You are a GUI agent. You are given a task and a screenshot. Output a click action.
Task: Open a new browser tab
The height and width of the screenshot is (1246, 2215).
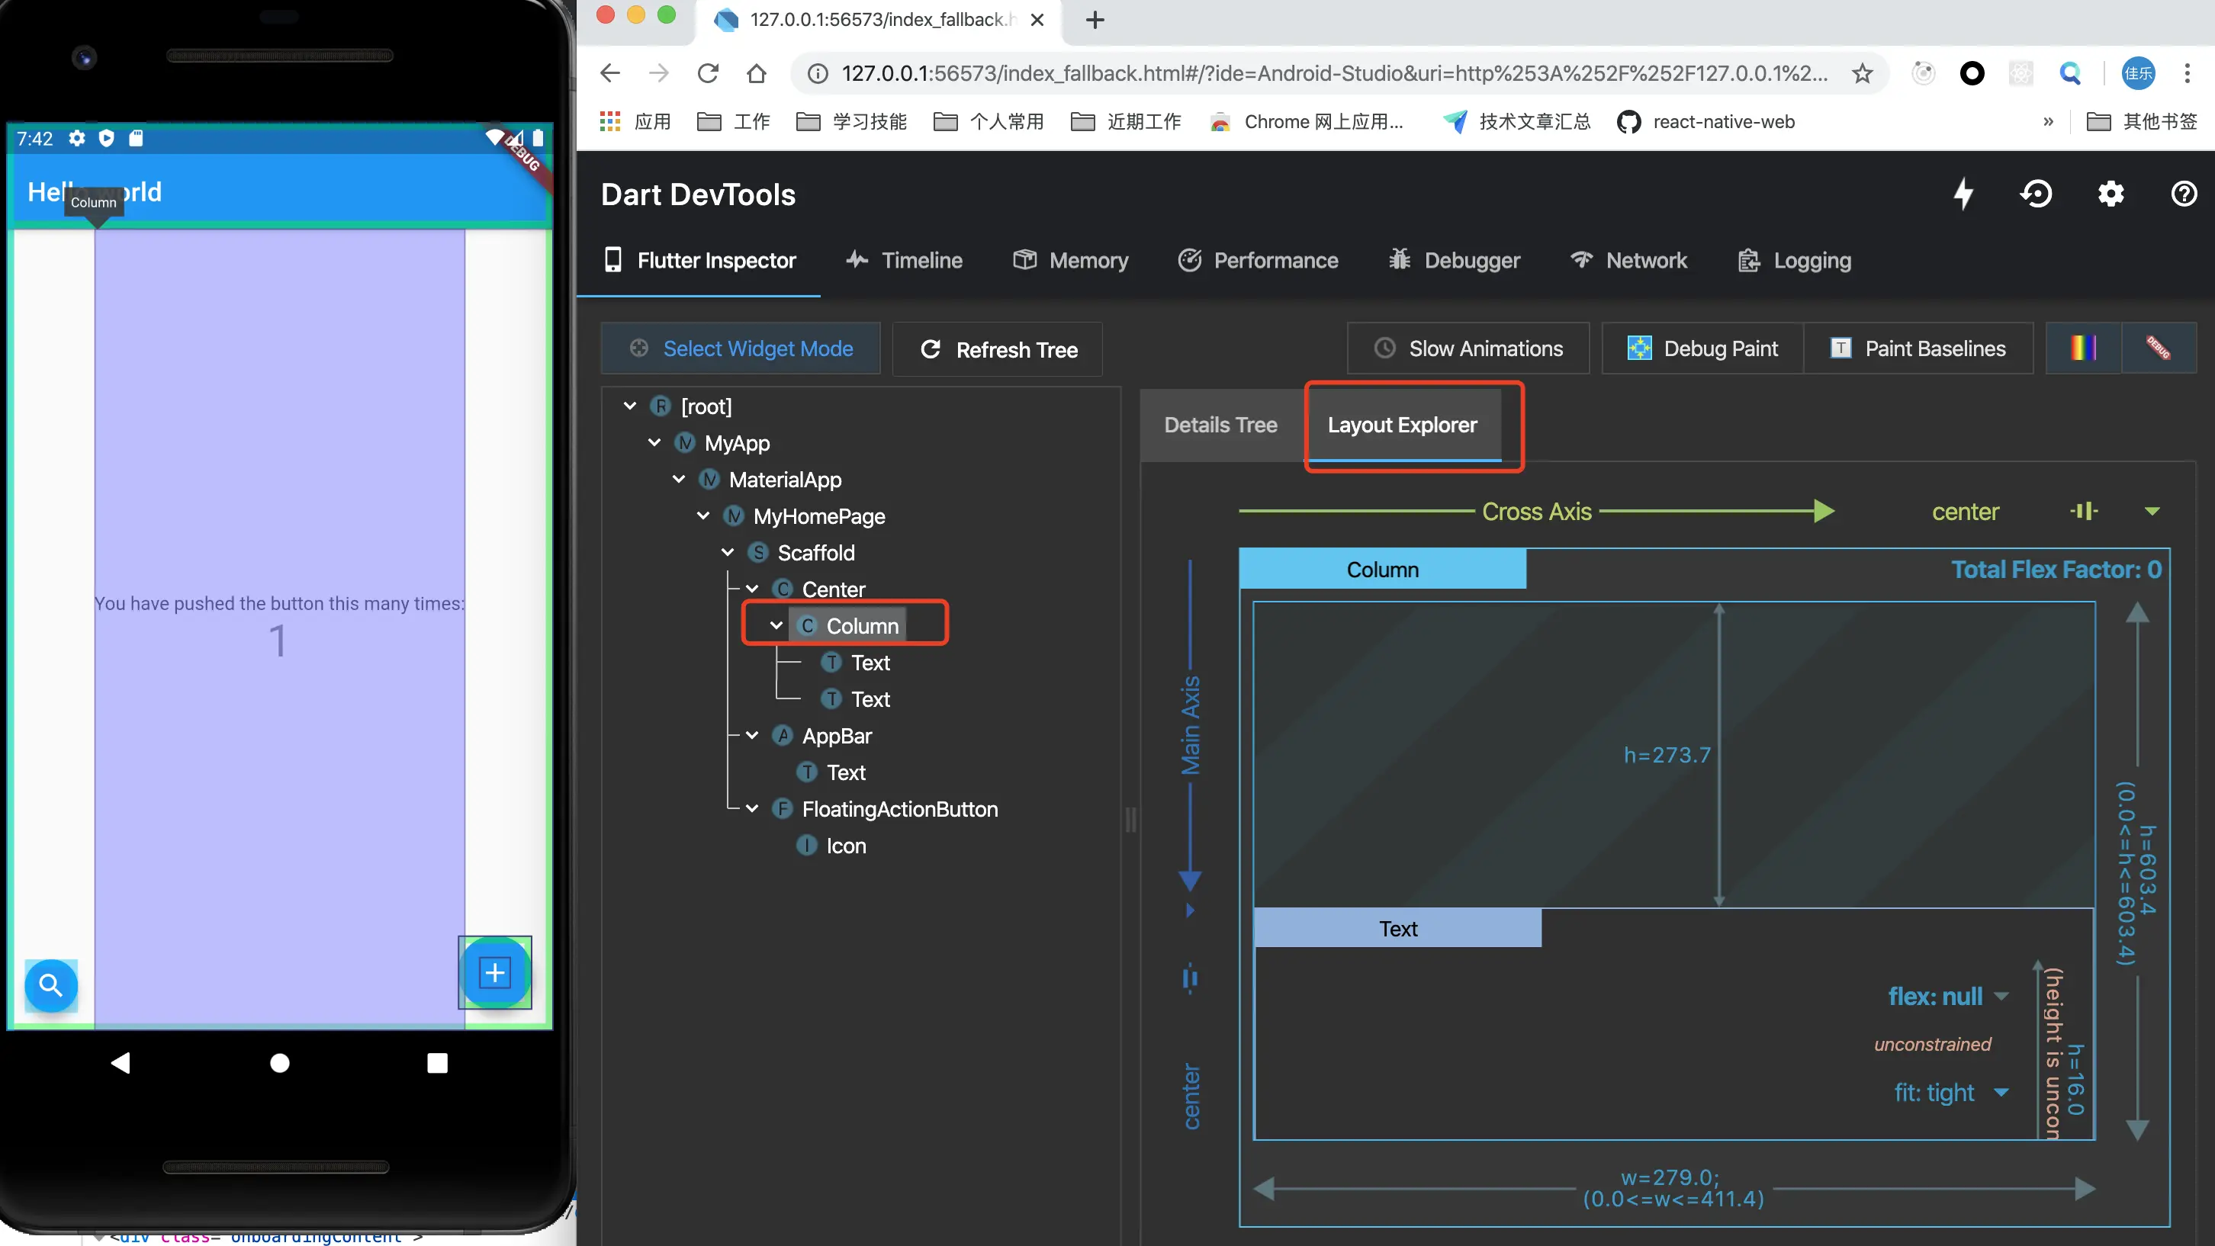[x=1095, y=20]
